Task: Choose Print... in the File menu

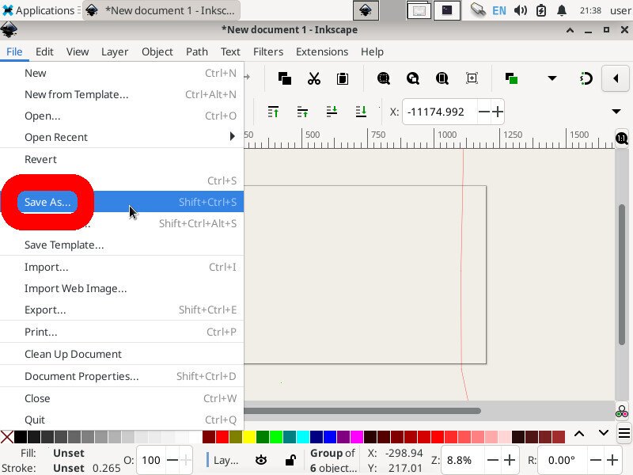Action: pos(122,332)
